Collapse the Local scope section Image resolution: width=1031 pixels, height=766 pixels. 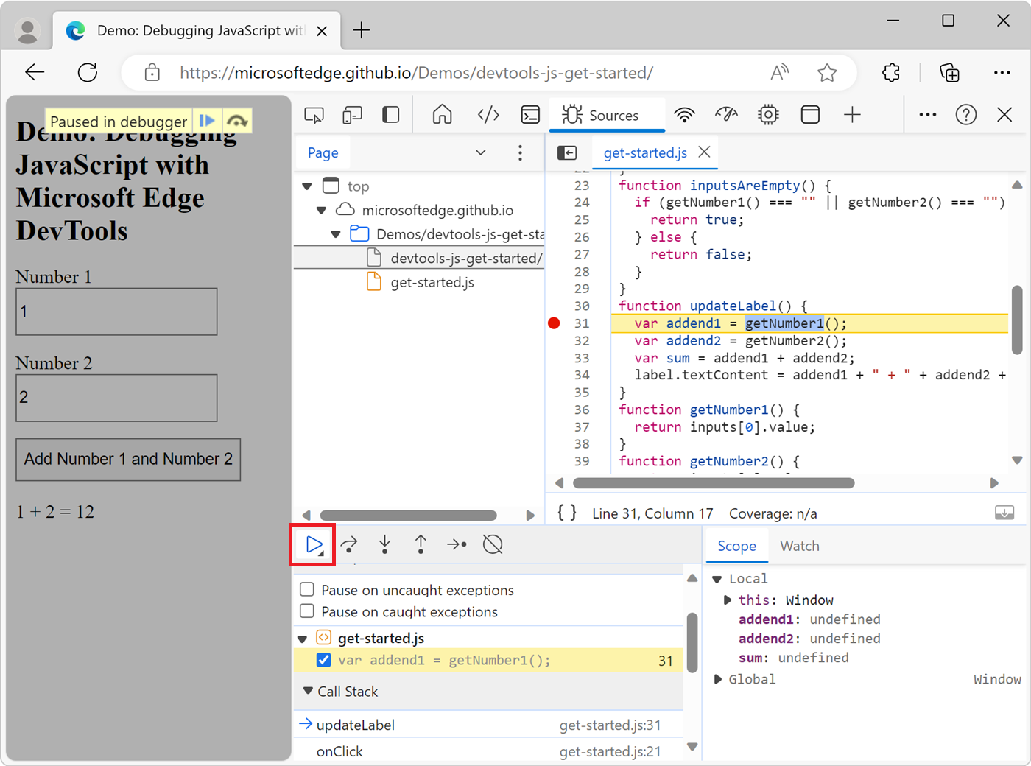[x=717, y=578]
